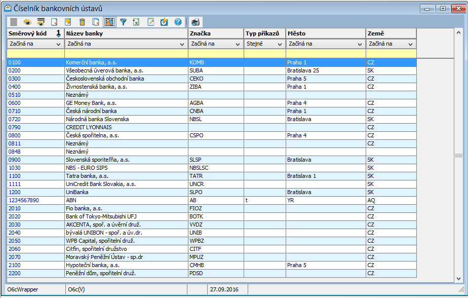
Task: Expand the Země filter condition dropdown
Action: (x=411, y=44)
